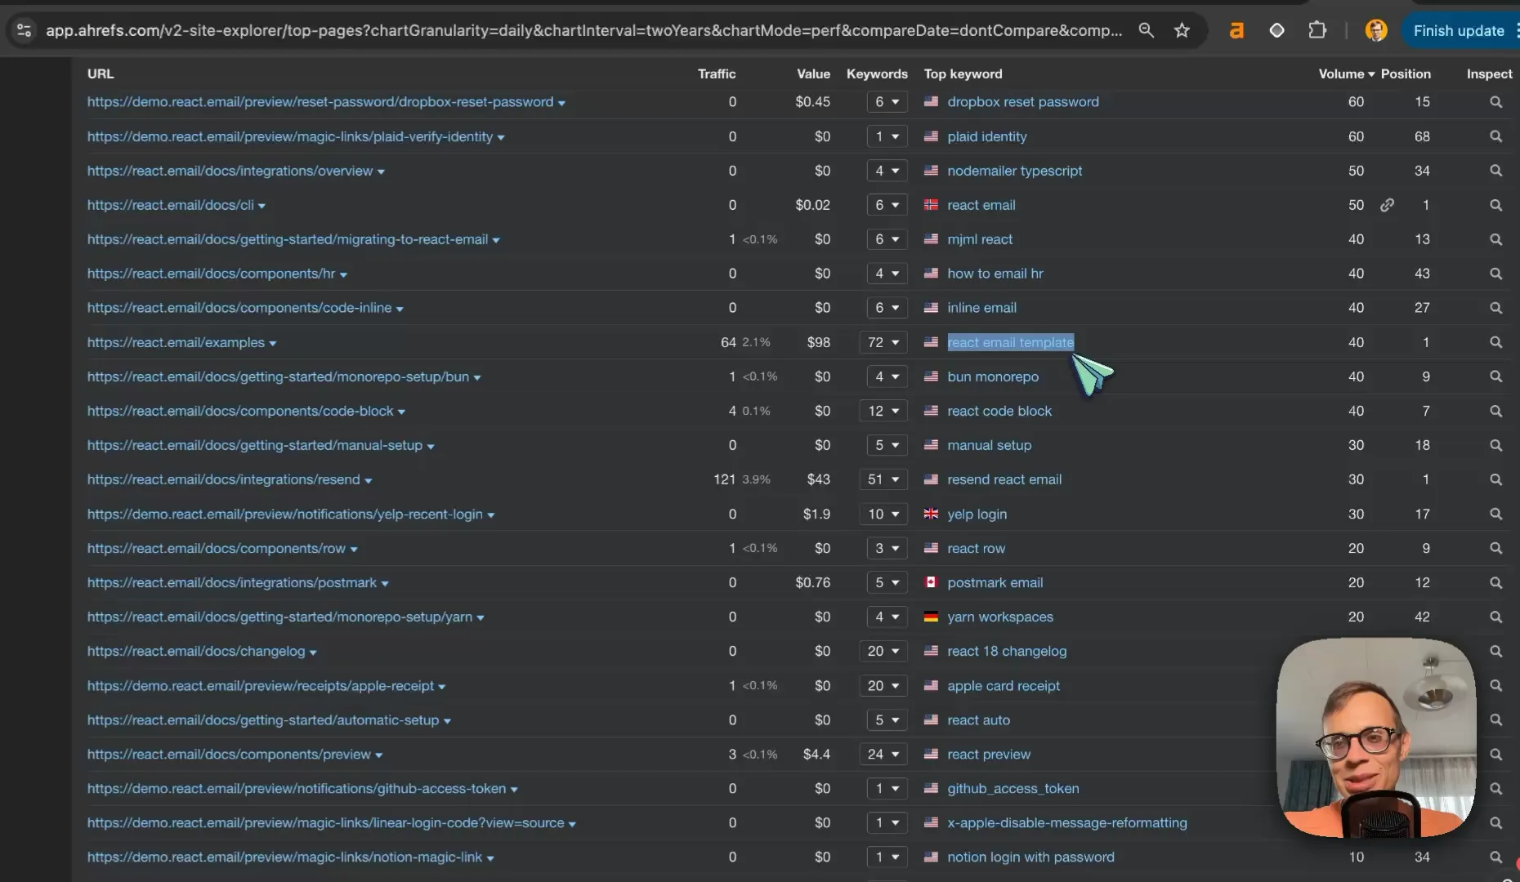Viewport: 1520px width, 882px height.
Task: Sort by Traffic column header
Action: click(717, 73)
